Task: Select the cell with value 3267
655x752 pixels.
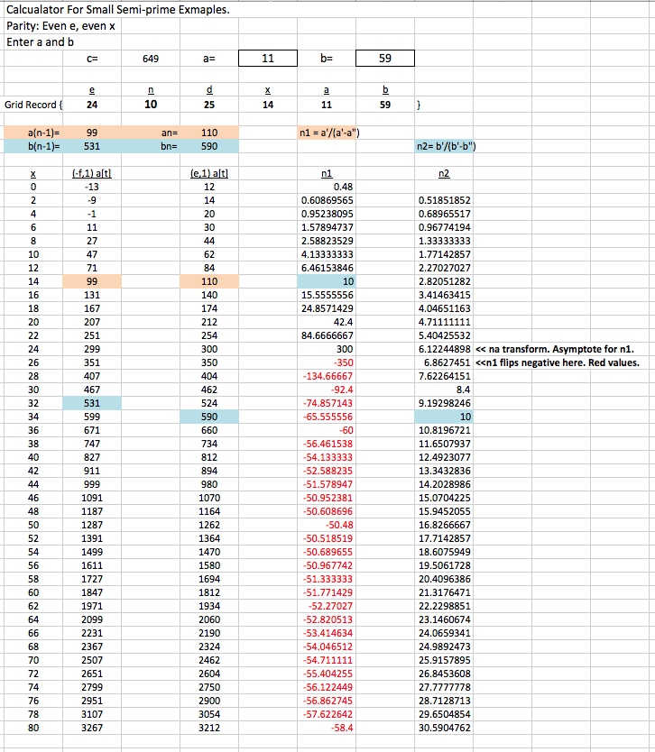Action: click(x=92, y=728)
